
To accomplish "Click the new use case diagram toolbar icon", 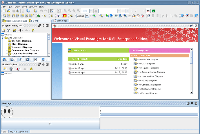I will pos(4,16).
